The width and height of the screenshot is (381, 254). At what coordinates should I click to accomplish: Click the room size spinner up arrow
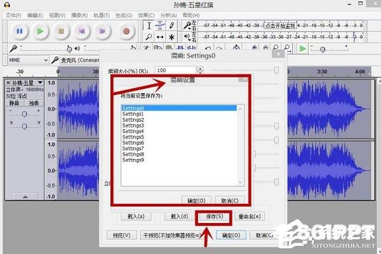[200, 68]
